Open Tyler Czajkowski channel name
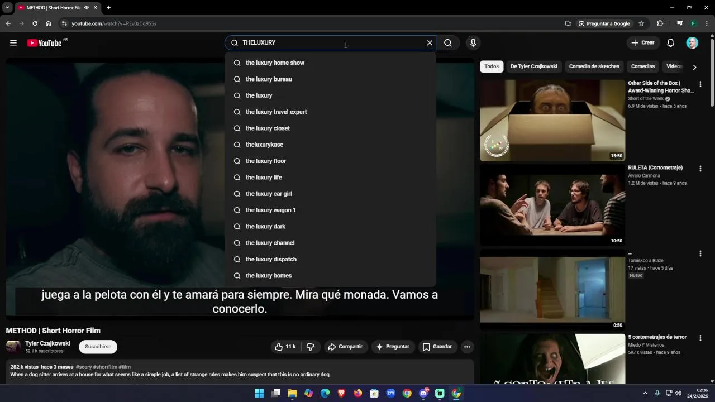The image size is (715, 402). [47, 343]
